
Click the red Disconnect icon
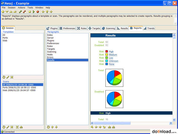(24, 12)
